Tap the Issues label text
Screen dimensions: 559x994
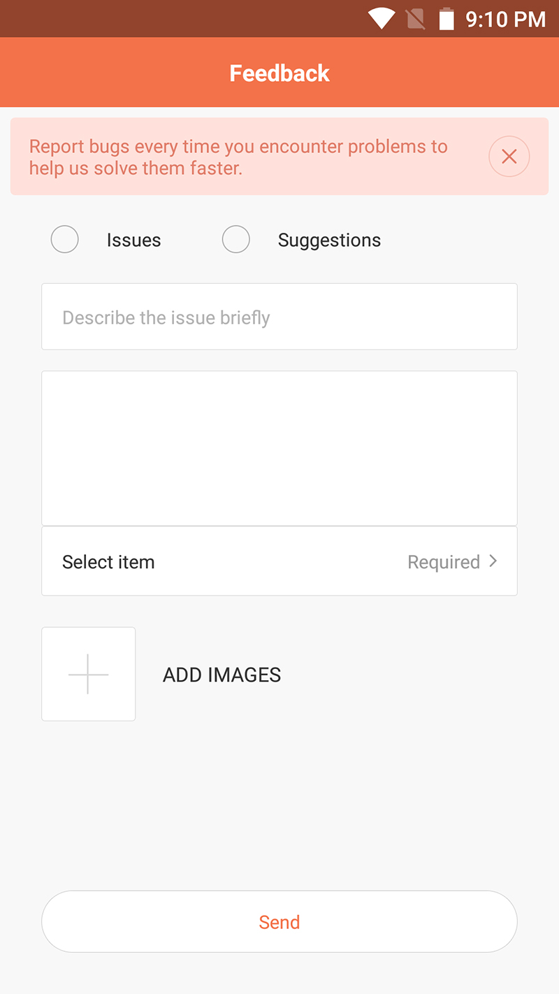point(133,240)
